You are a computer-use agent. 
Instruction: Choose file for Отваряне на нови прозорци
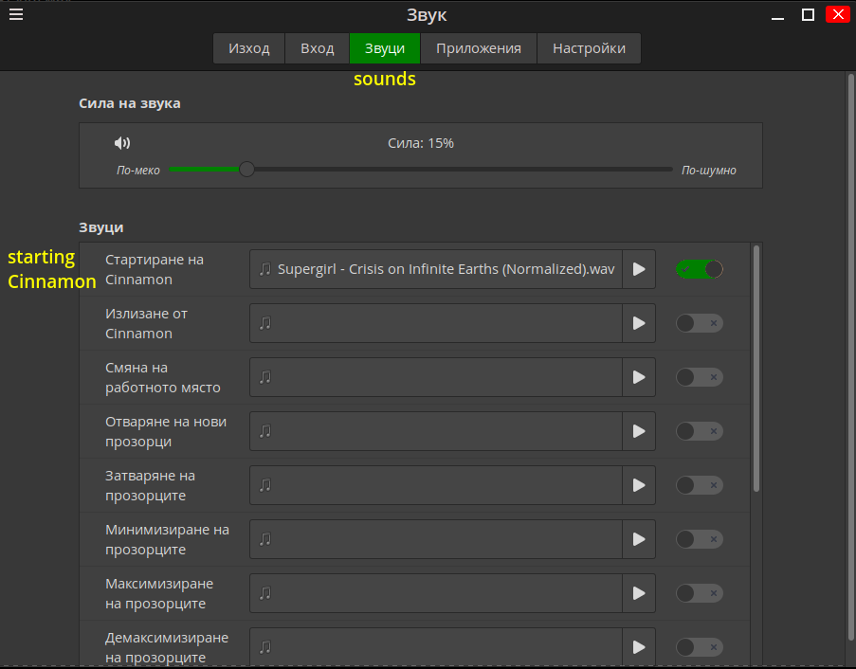click(x=436, y=431)
